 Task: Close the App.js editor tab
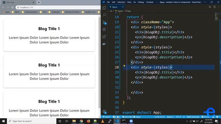coord(123,7)
